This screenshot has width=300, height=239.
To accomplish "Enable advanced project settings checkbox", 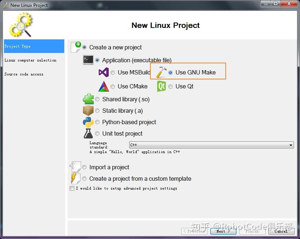I will pyautogui.click(x=72, y=189).
